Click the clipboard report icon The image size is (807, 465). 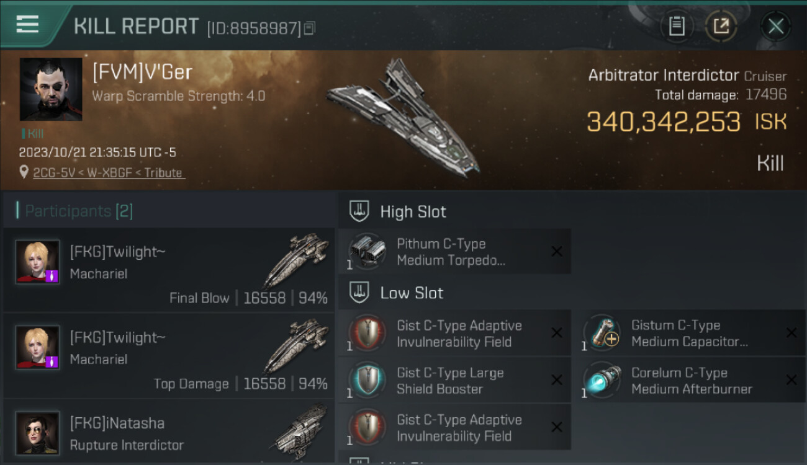[677, 26]
